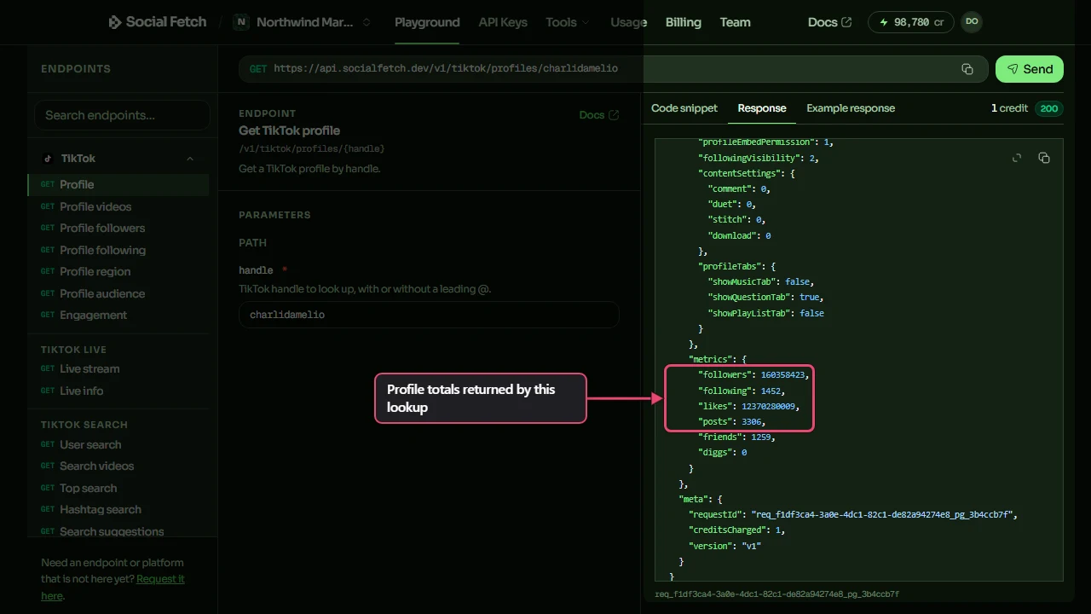Show the Example response tab
This screenshot has height=614, width=1091.
coord(851,108)
